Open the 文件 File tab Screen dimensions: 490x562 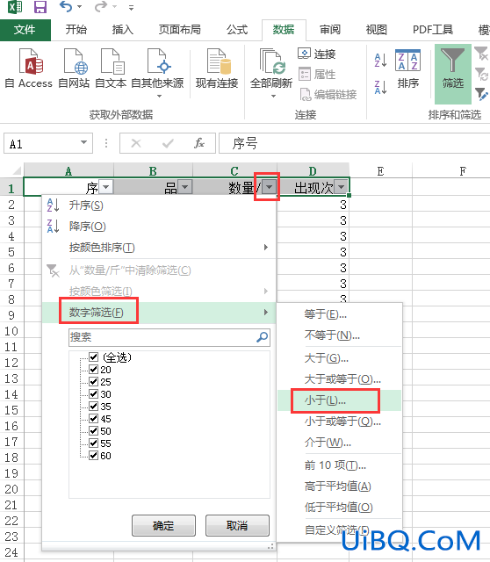point(25,30)
